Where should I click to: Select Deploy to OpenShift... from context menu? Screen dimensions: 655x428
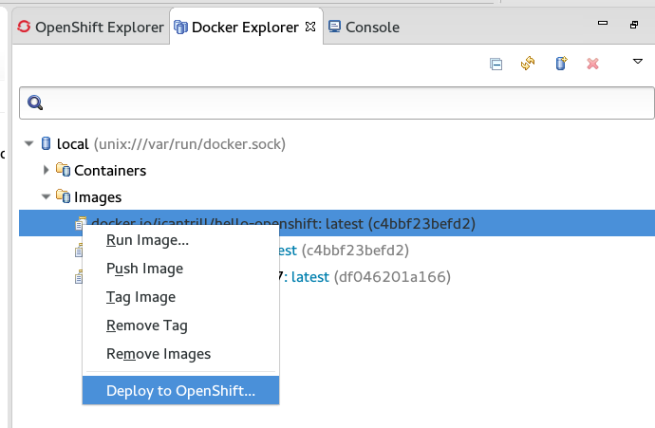tap(180, 390)
